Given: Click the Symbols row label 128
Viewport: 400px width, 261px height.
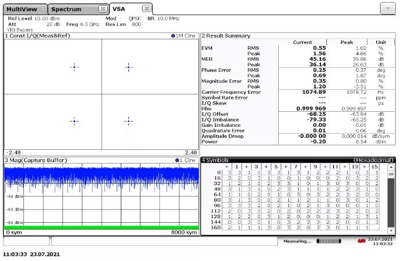Looking at the screenshot, I should click(215, 216).
